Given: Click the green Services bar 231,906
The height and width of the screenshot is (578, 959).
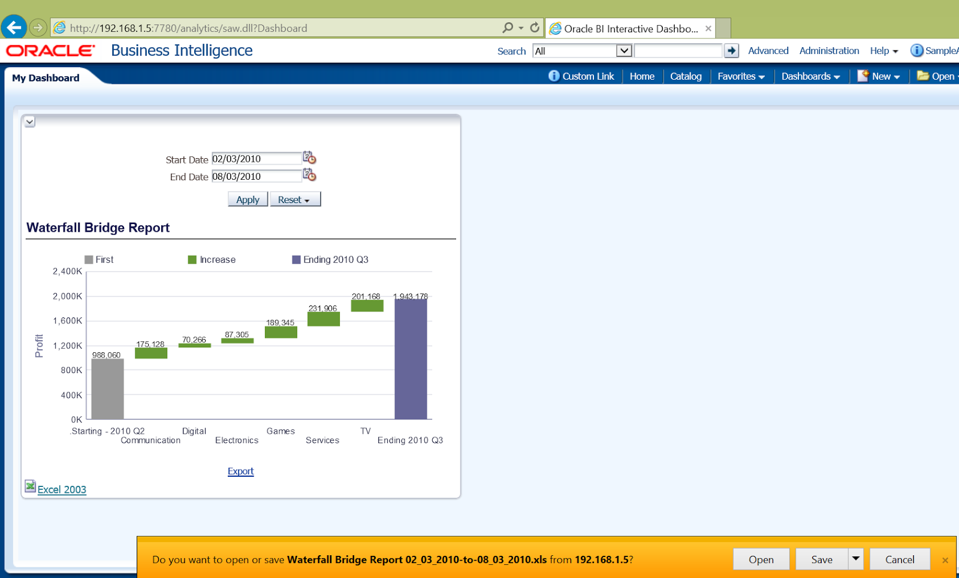Looking at the screenshot, I should 324,319.
